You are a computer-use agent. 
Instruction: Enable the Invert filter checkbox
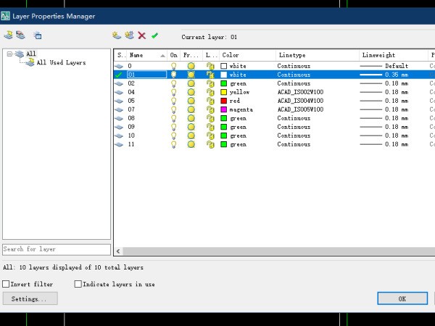(x=7, y=284)
